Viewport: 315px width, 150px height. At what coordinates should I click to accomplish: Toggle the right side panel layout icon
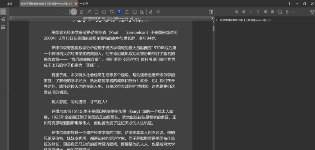coord(211,12)
